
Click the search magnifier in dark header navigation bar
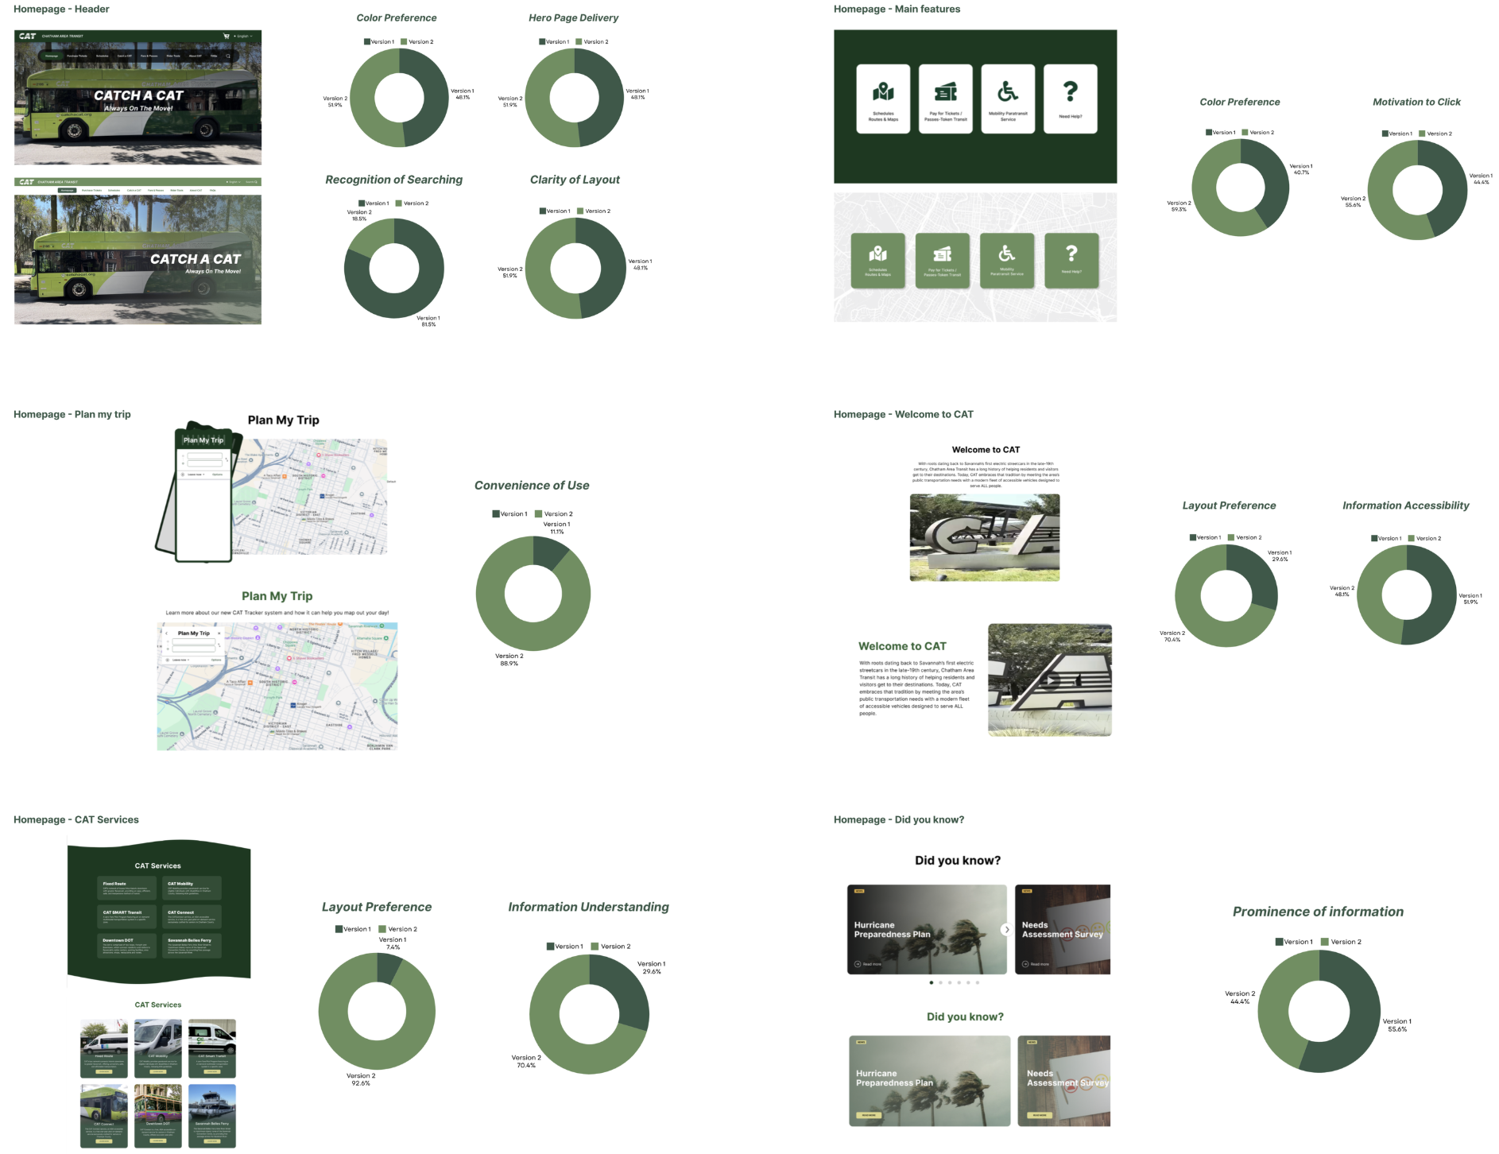click(228, 56)
